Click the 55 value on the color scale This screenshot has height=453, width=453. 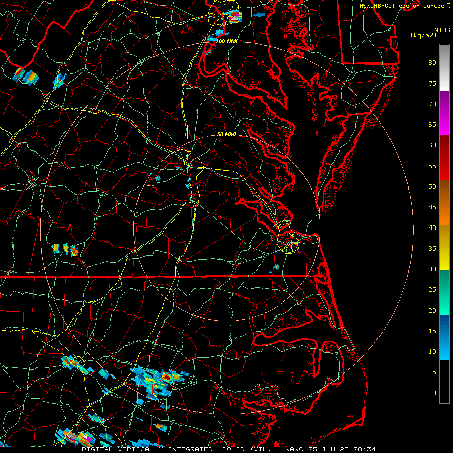pos(432,166)
